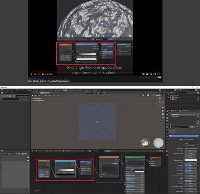The image size is (200, 194).
Task: Click the YouTube video play button
Action: [35, 74]
